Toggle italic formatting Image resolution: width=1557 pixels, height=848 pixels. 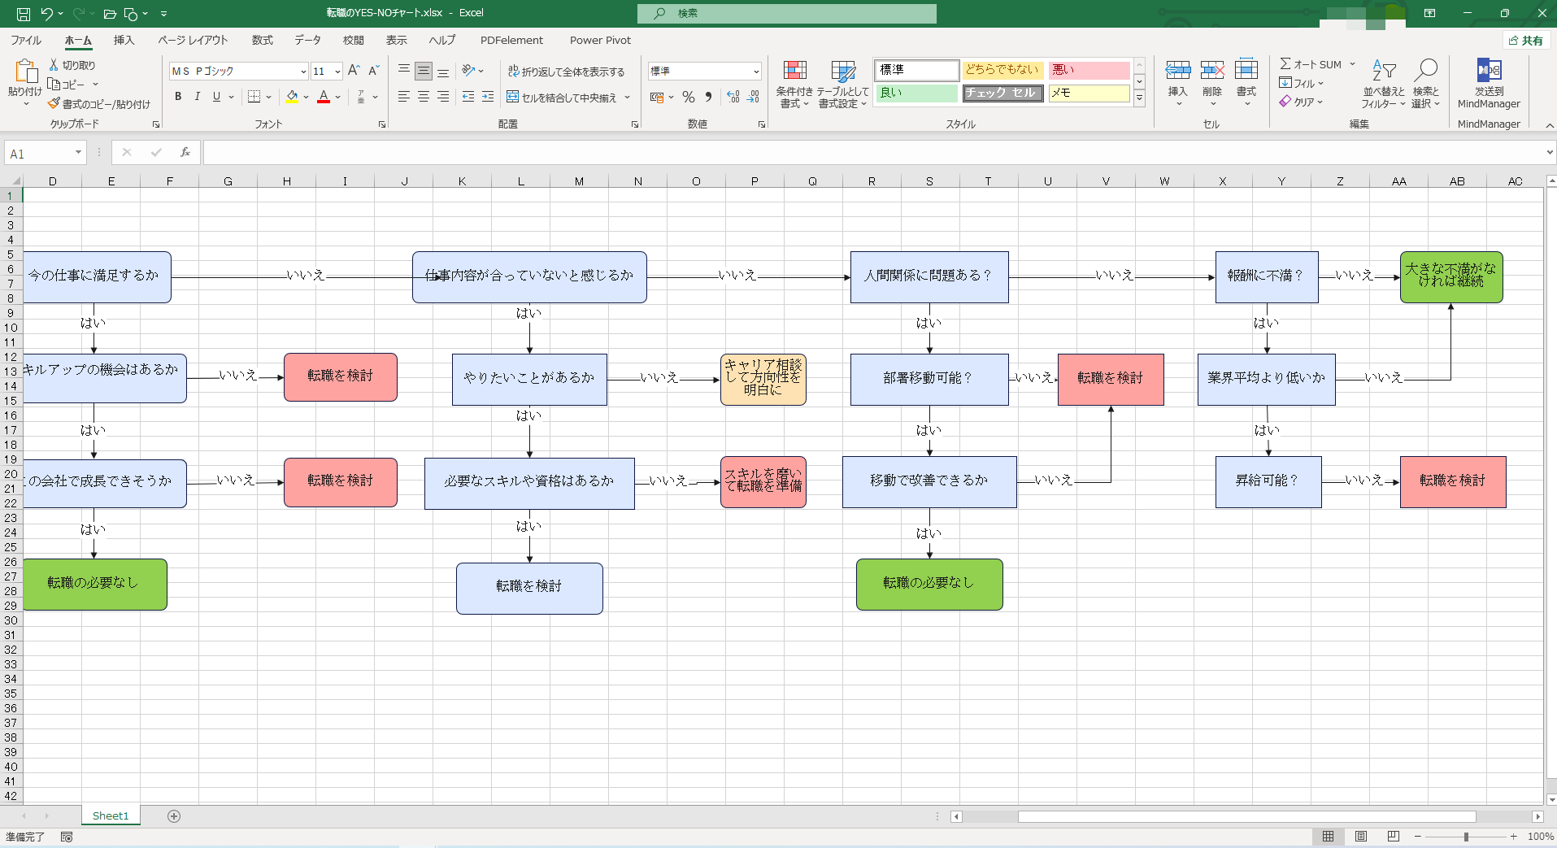[197, 97]
